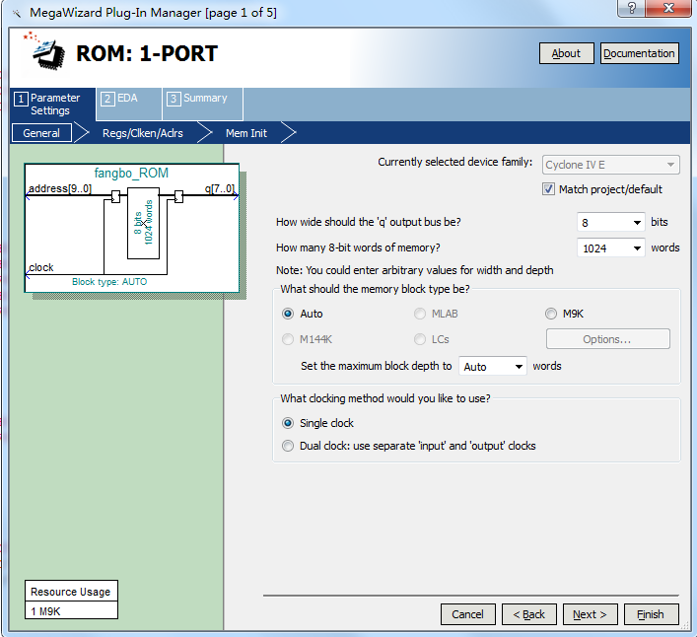Click the About button
This screenshot has height=637, width=697.
(x=566, y=53)
